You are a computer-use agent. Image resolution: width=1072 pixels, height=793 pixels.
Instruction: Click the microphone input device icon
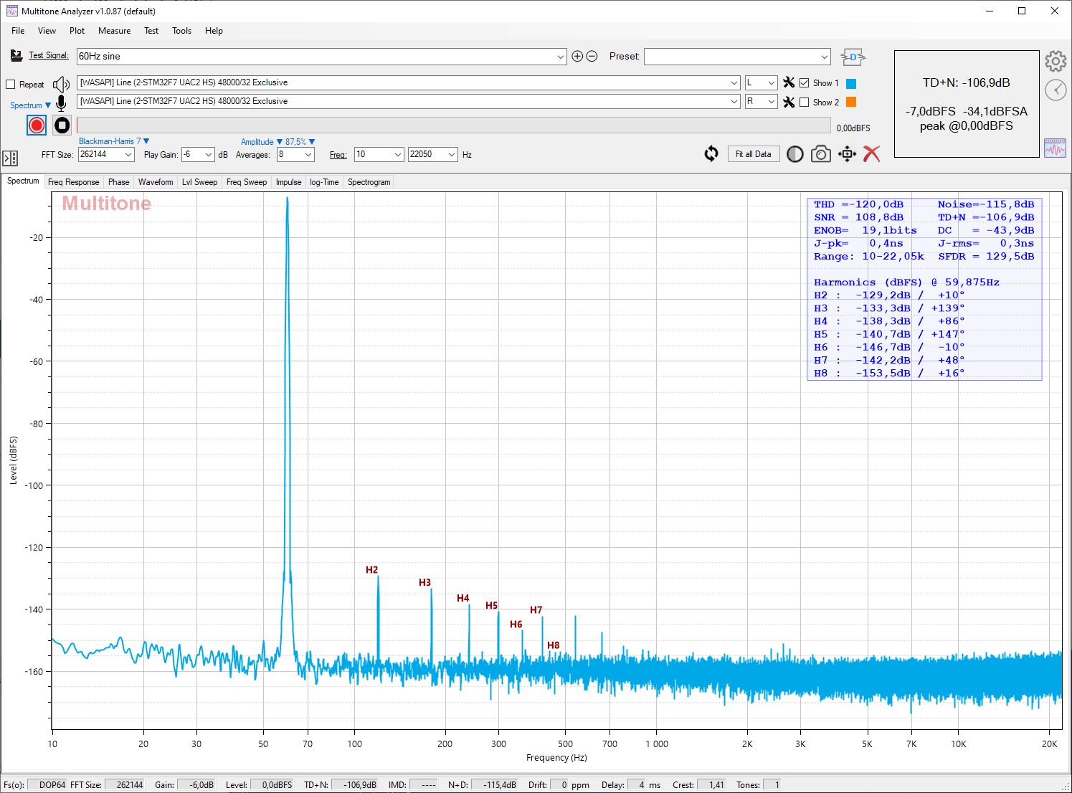pos(61,103)
